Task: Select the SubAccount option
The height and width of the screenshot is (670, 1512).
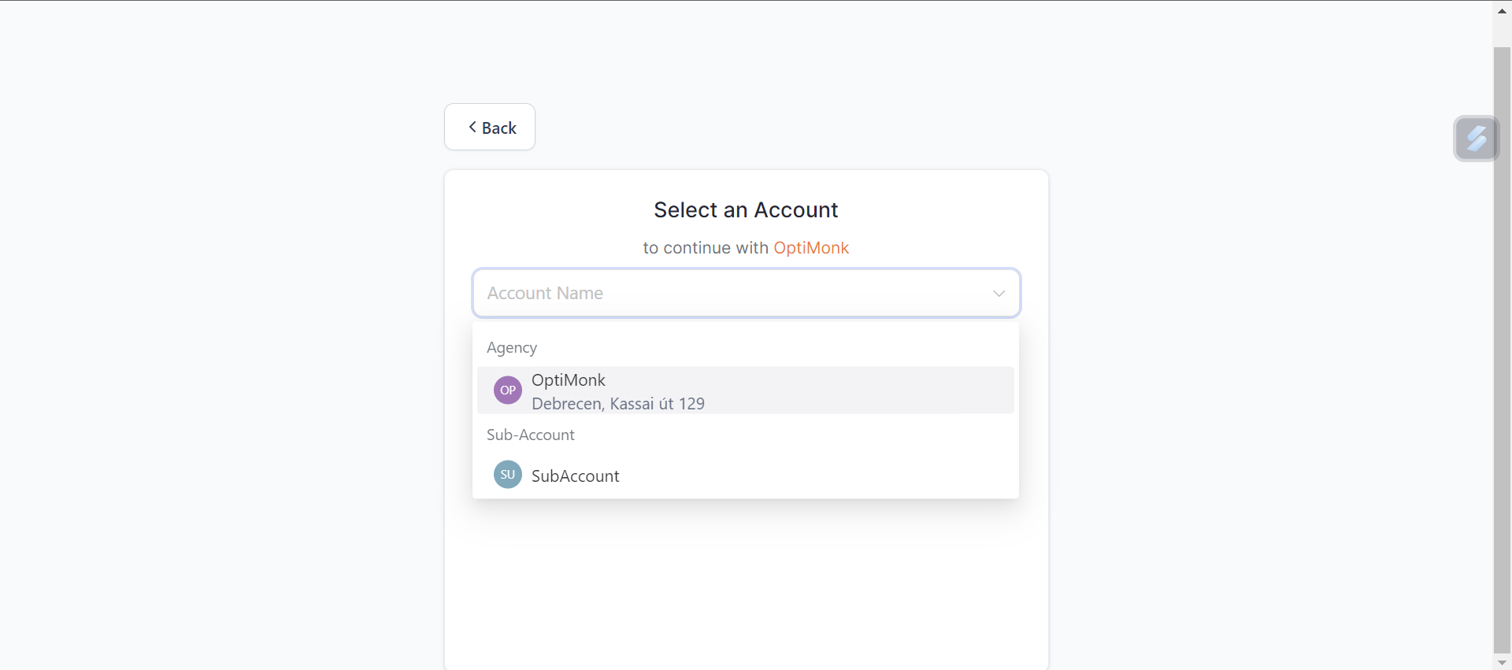Action: (x=746, y=476)
